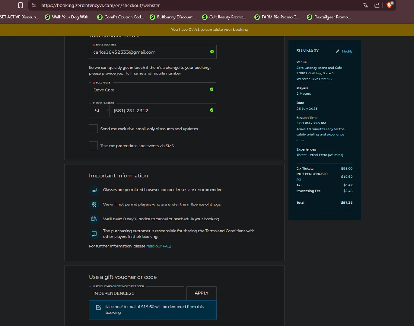
Task: Click the 23 July 2025 date text
Action: point(307,109)
